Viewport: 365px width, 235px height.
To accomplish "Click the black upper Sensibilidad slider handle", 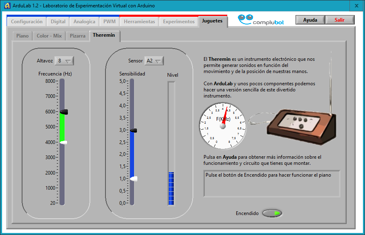I will point(133,130).
